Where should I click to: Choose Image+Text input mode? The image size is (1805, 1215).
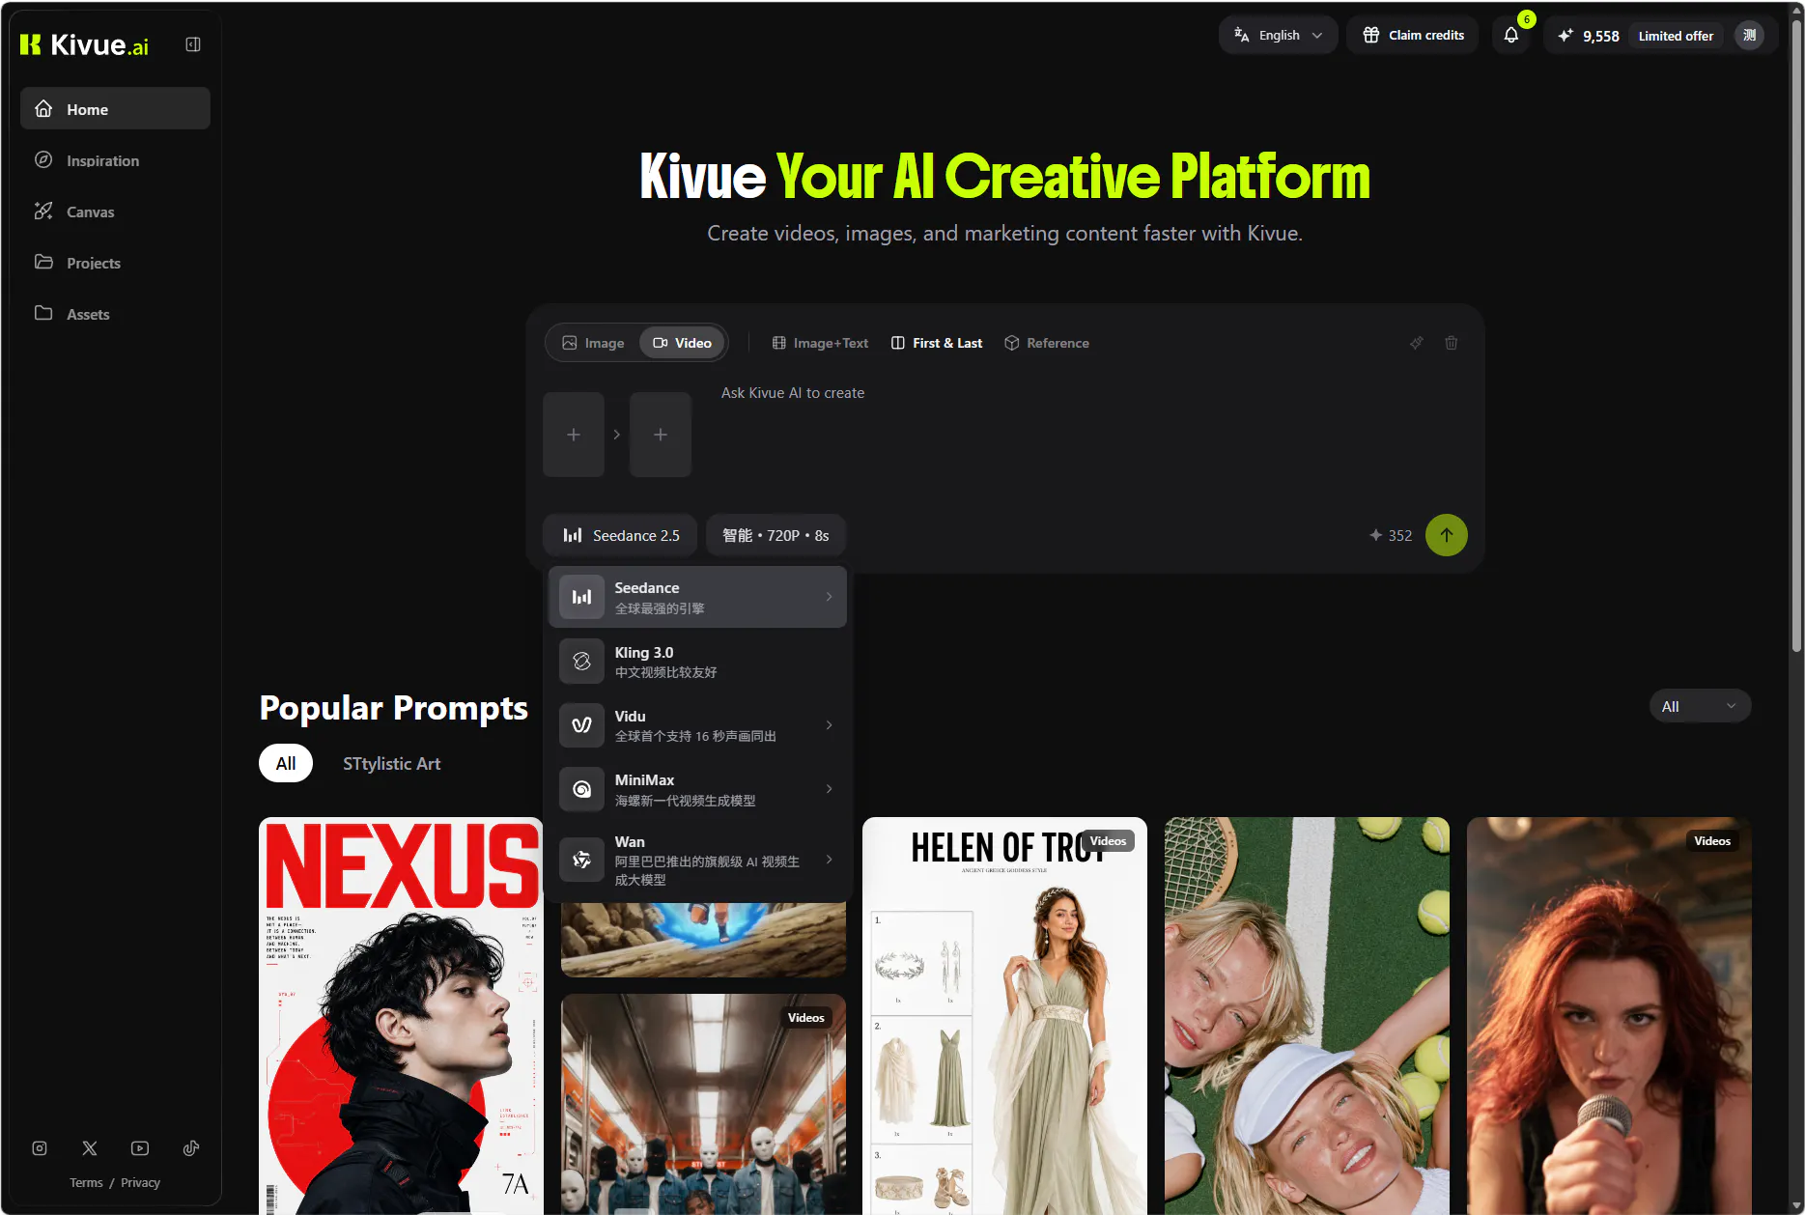coord(820,343)
